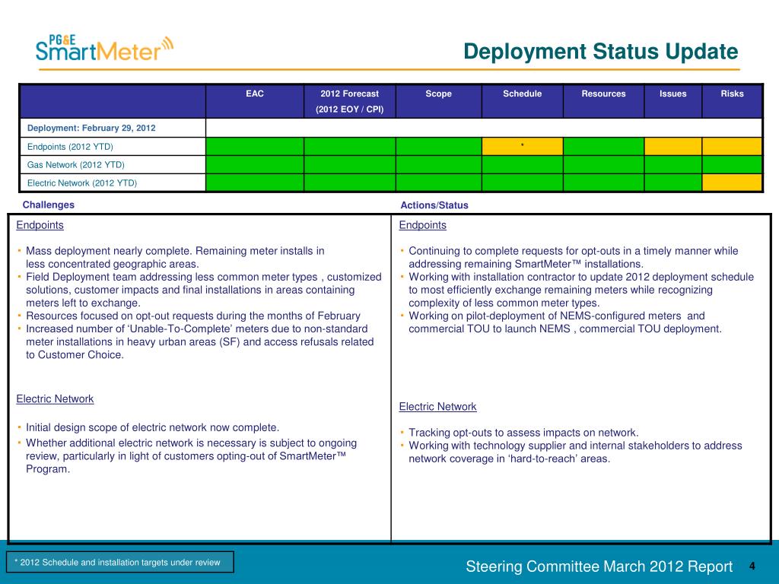Click the green Endpoints 2012 Forecast cell
This screenshot has width=779, height=584.
click(x=350, y=147)
